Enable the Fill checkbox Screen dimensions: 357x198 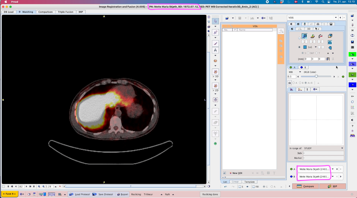(x=254, y=187)
